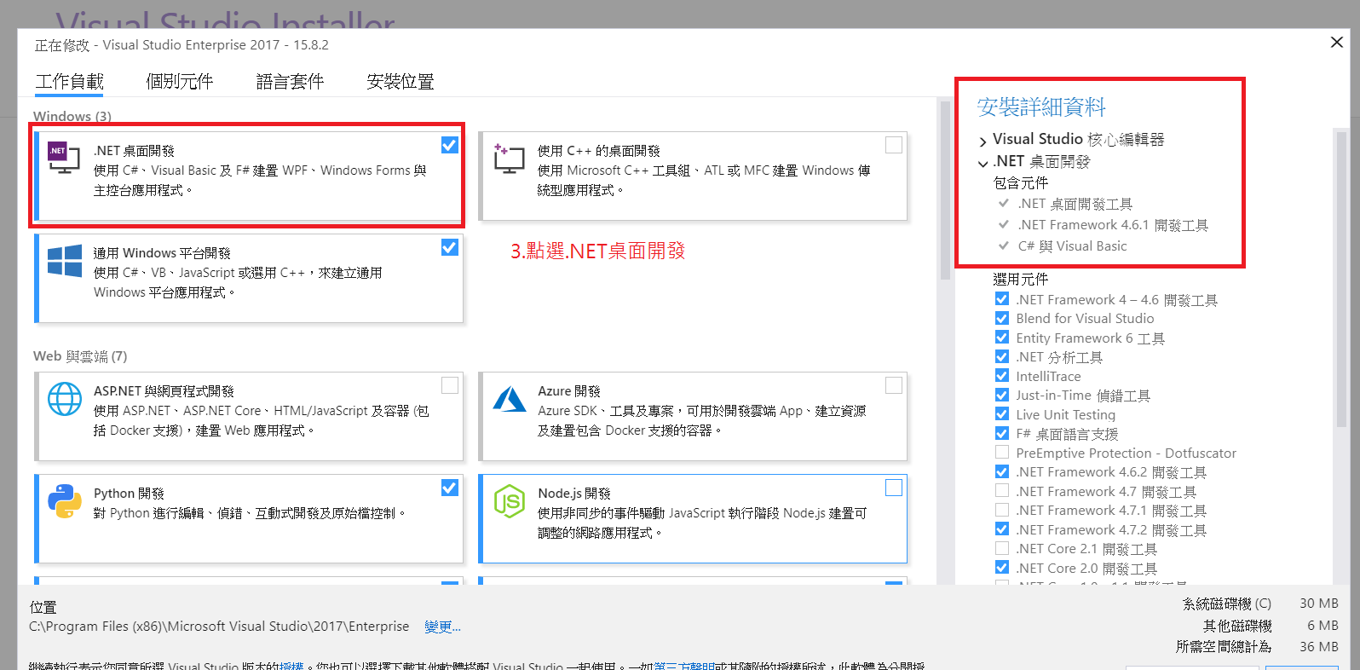The image size is (1360, 670).
Task: Click the Python development icon
Action: point(65,501)
